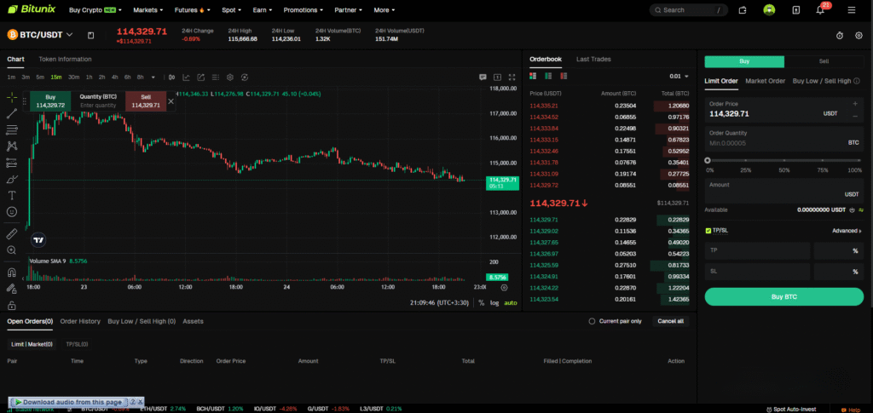Image resolution: width=873 pixels, height=413 pixels.
Task: Toggle log scale on chart
Action: (x=494, y=302)
